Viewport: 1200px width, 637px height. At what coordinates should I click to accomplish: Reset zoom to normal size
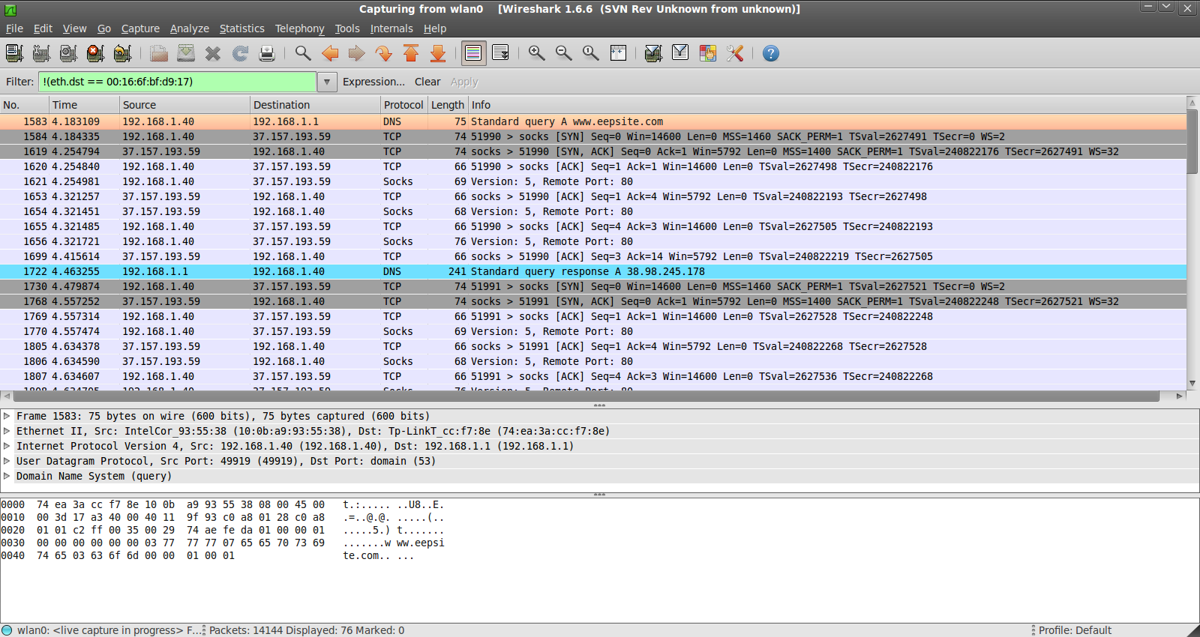pos(591,53)
